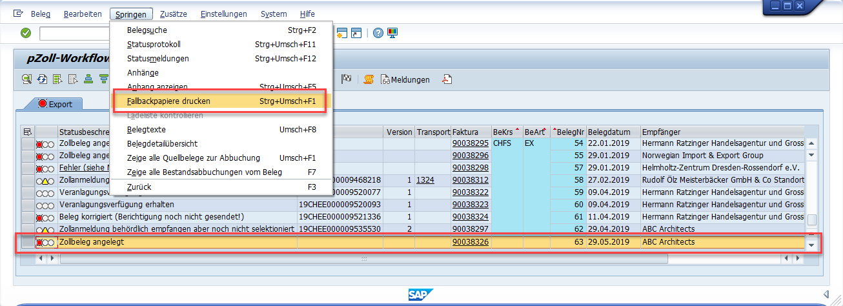Expand the side panel triangle at bottom right
Viewport: 843px width, 306px height.
coord(826,295)
